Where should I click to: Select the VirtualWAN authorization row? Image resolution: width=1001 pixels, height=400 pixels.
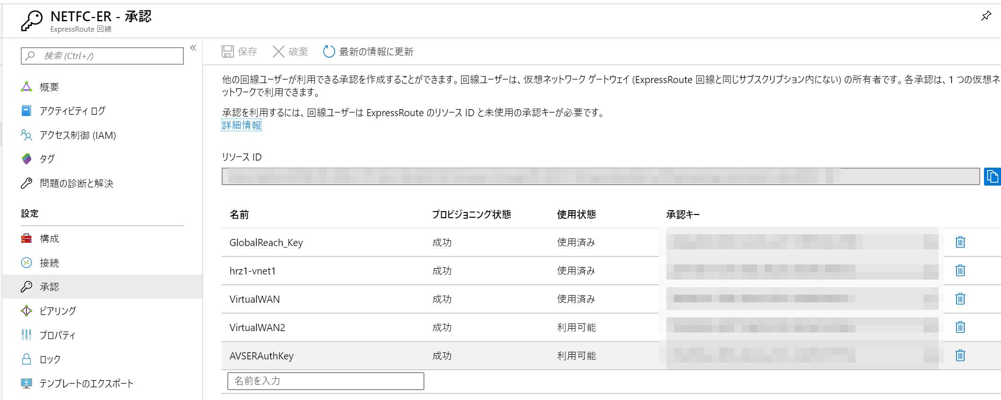(x=255, y=299)
